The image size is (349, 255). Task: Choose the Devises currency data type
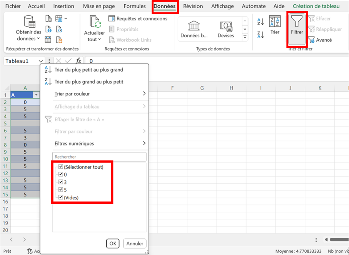point(226,29)
